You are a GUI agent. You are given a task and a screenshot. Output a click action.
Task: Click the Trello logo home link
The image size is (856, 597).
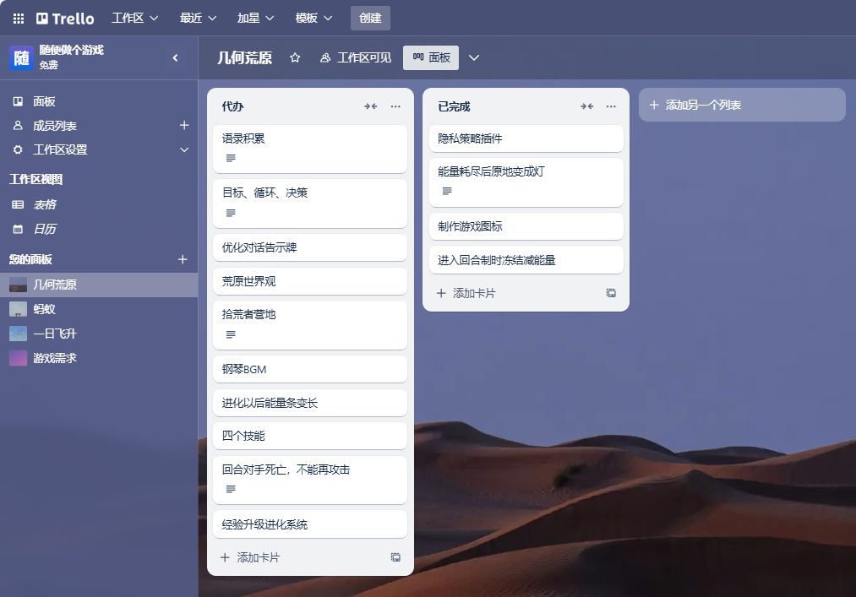65,19
